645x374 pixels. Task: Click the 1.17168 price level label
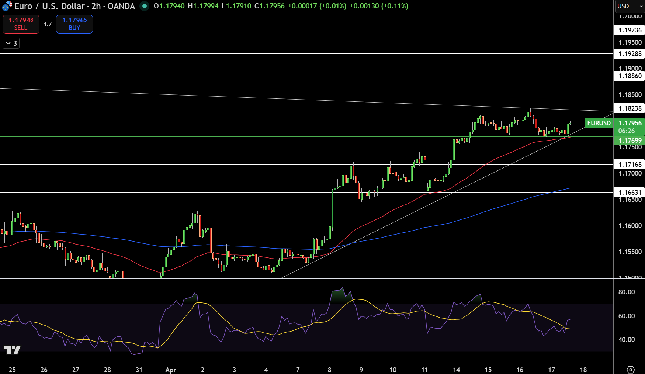(x=629, y=165)
